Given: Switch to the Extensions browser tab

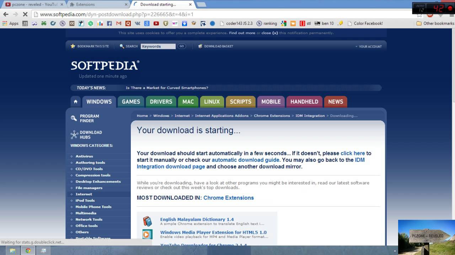Looking at the screenshot, I should [x=98, y=5].
